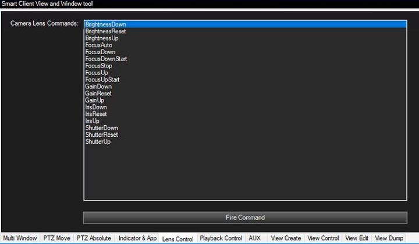
Task: Switch to the Multi Window tab
Action: click(x=19, y=238)
